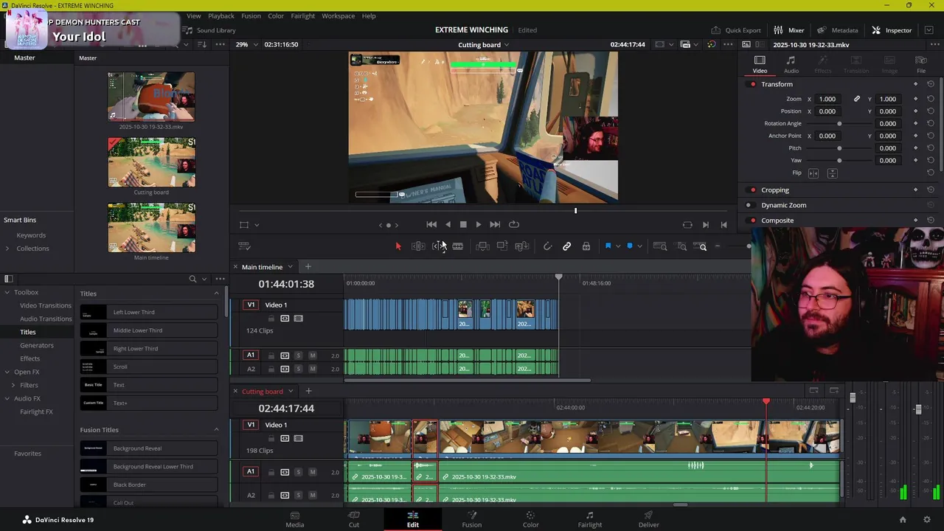Click the Insert Clip toolbar icon
Screen dimensions: 944x531
(482, 246)
